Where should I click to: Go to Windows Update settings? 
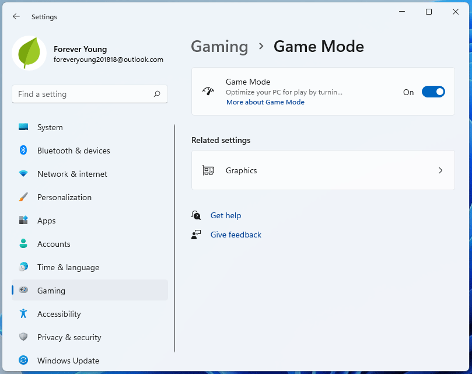tap(68, 361)
